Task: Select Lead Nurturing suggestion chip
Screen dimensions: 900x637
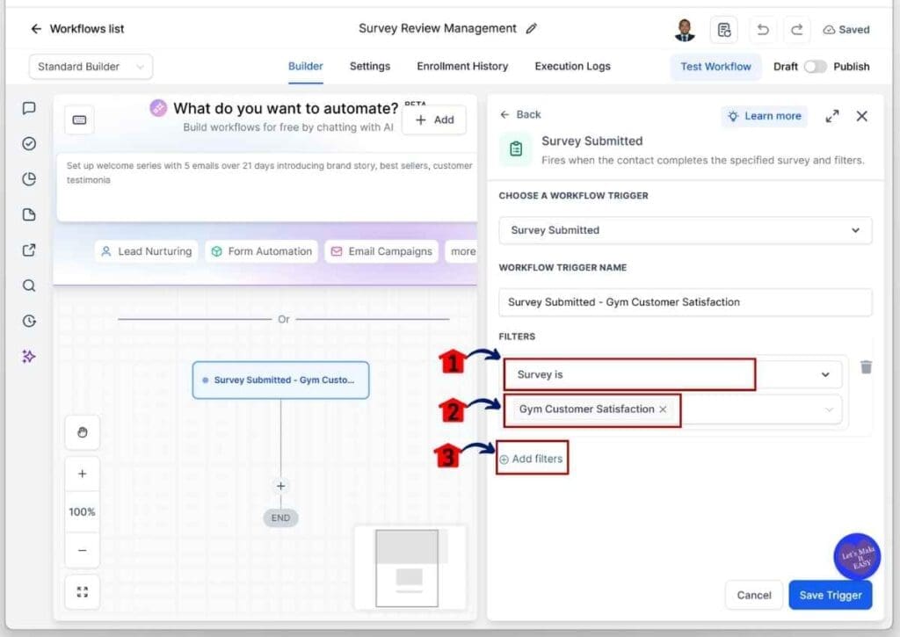Action: click(x=147, y=251)
